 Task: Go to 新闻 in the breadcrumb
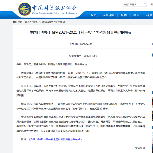tap(36, 22)
